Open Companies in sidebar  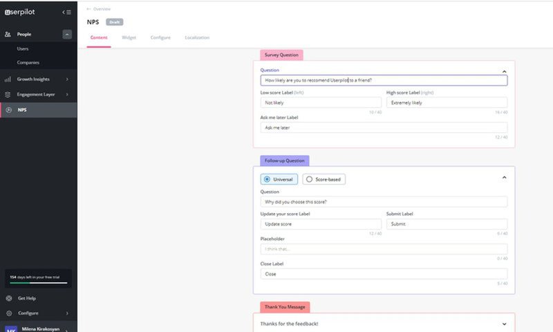point(28,62)
